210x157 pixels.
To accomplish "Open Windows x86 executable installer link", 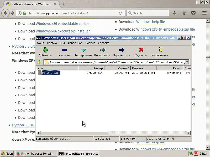I will point(63,31).
